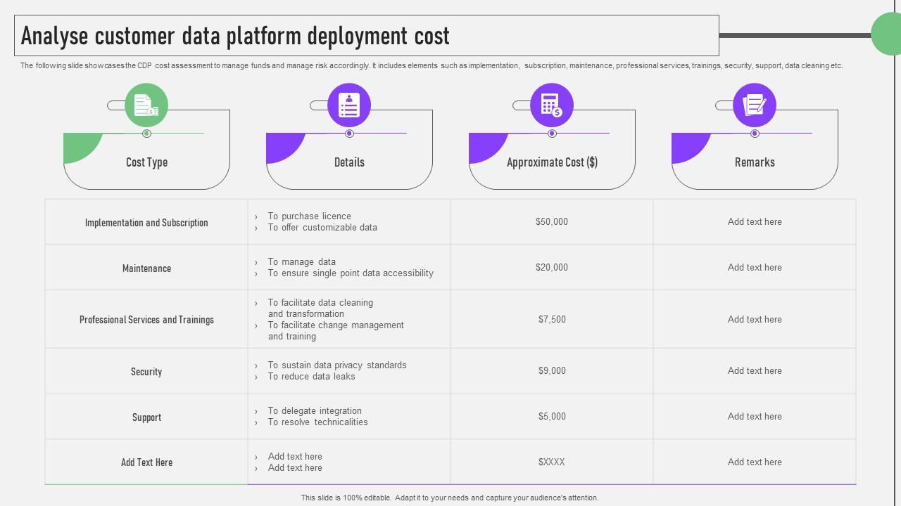Select the Cost Type column header
The height and width of the screenshot is (506, 901).
coord(146,162)
